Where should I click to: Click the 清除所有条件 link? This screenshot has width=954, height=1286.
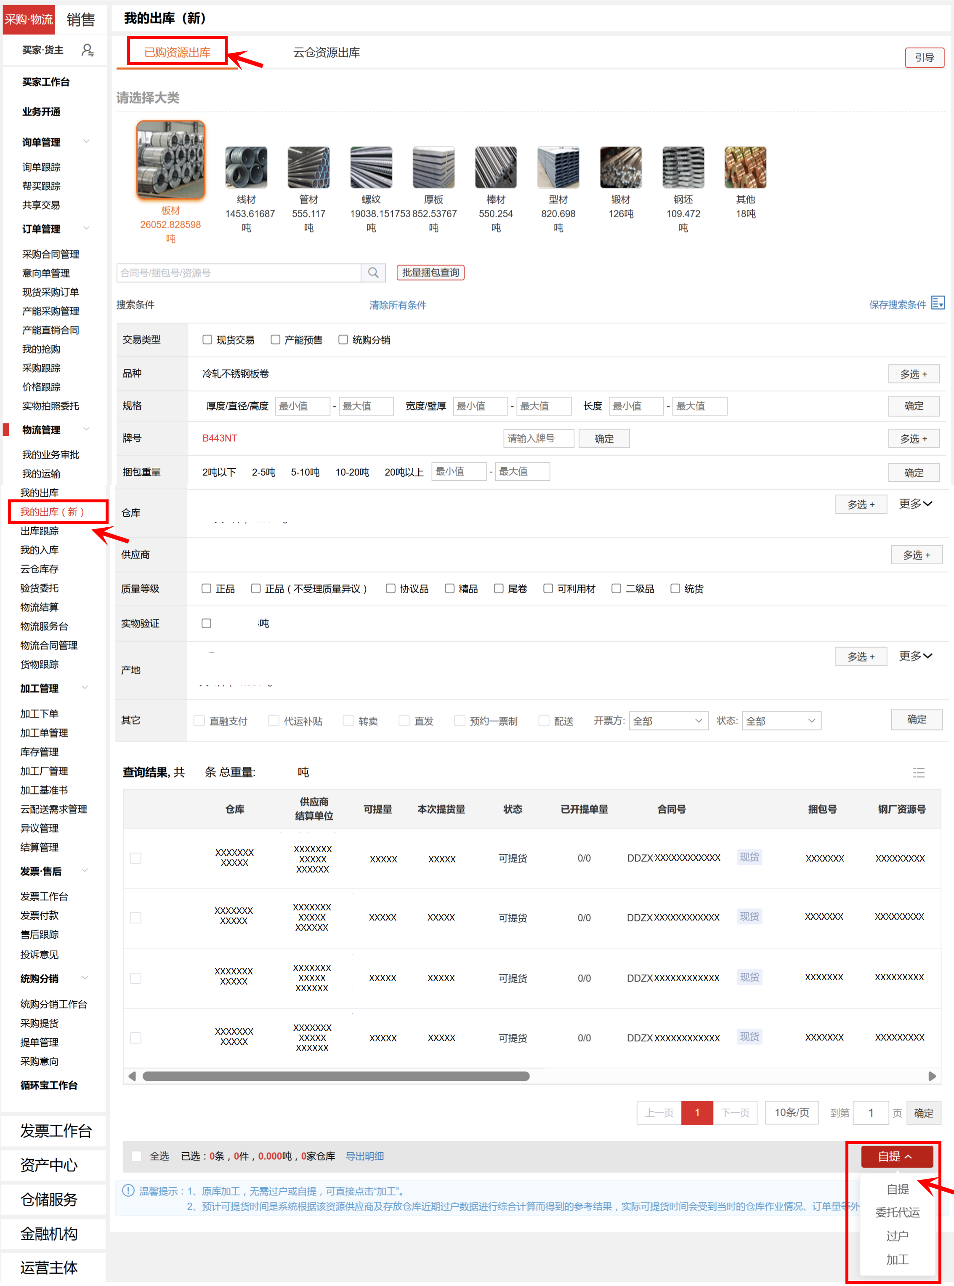click(x=397, y=305)
